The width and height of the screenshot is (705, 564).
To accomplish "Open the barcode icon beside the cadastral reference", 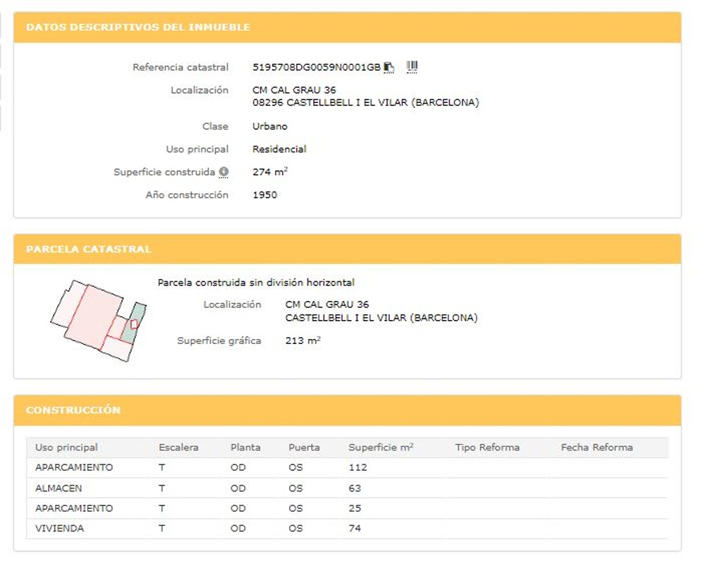I will [412, 68].
